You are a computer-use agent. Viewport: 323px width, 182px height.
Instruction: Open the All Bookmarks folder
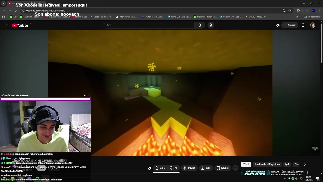(312, 17)
